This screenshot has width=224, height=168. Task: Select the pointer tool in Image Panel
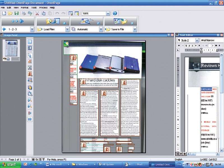coord(30,55)
